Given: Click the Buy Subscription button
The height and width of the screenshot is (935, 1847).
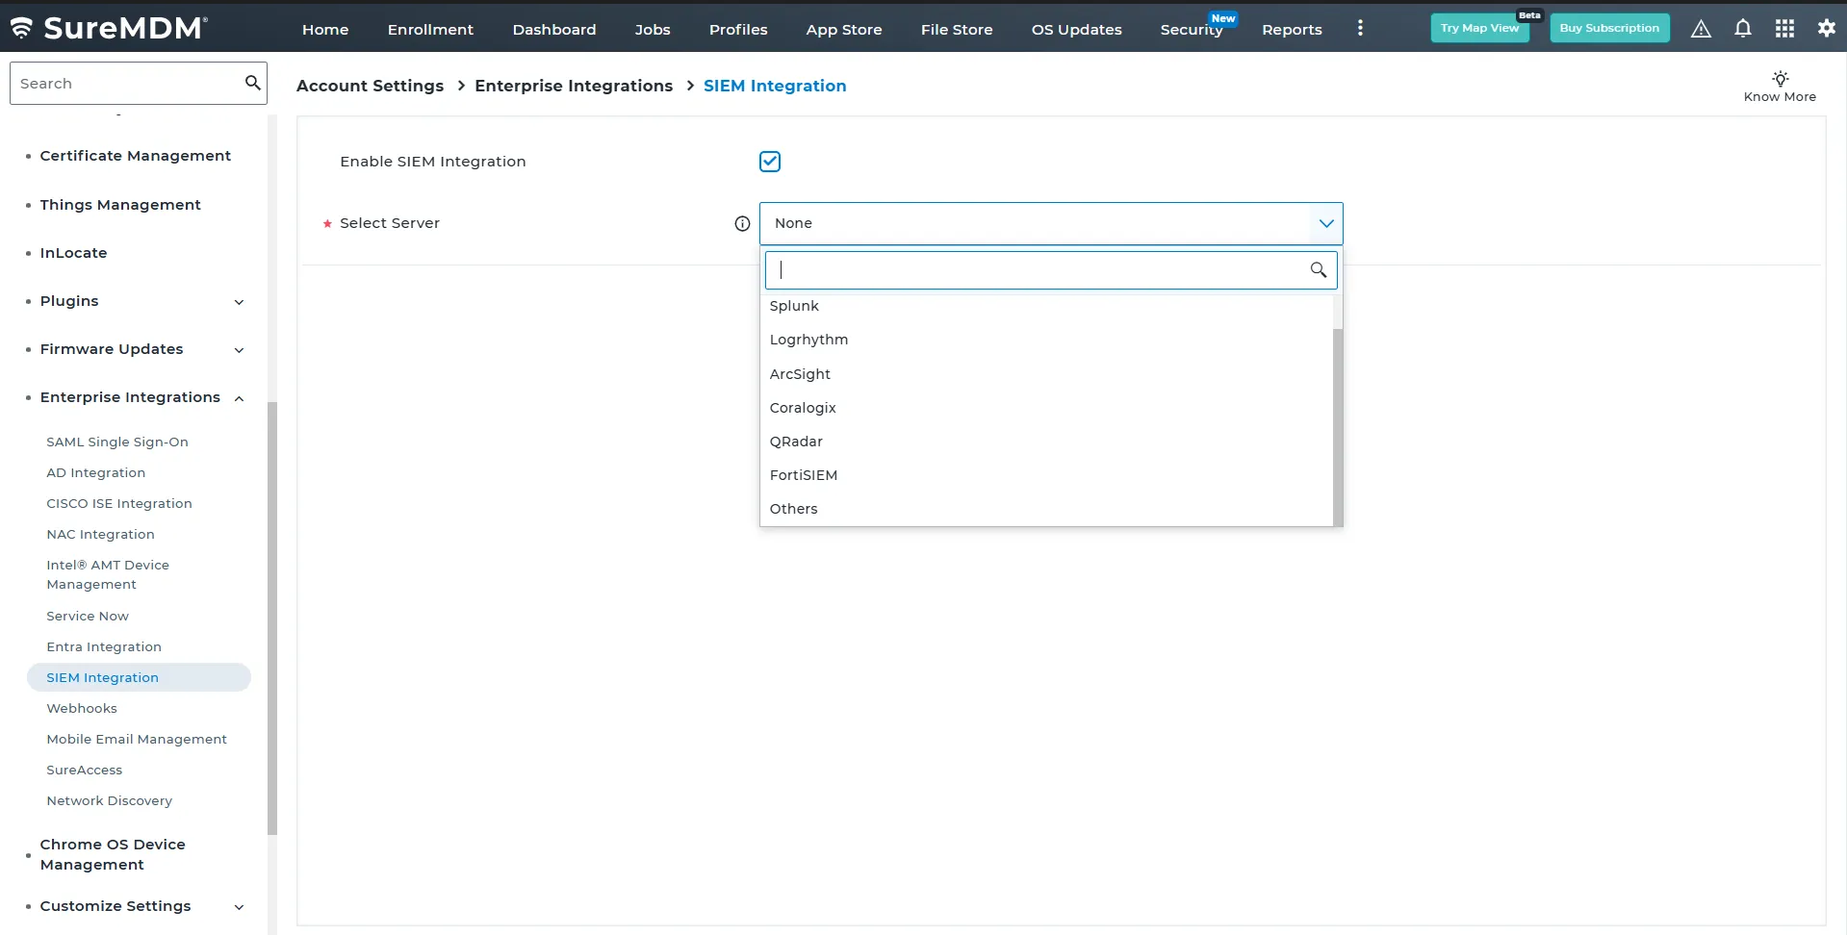Looking at the screenshot, I should point(1609,28).
